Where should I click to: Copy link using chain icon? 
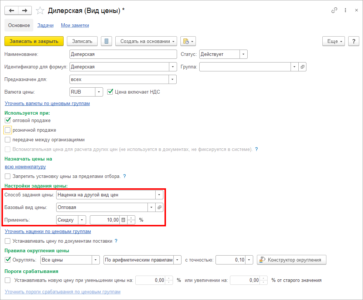pyautogui.click(x=334, y=10)
